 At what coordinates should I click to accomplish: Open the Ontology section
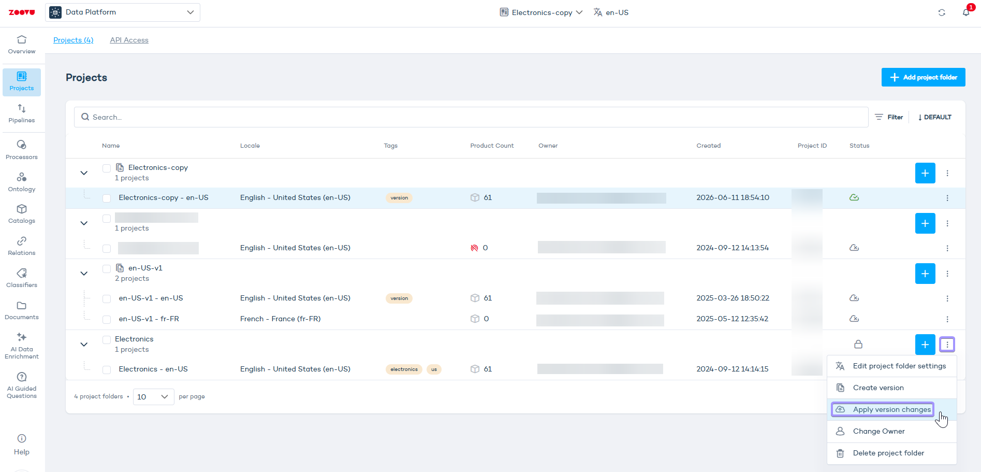22,182
